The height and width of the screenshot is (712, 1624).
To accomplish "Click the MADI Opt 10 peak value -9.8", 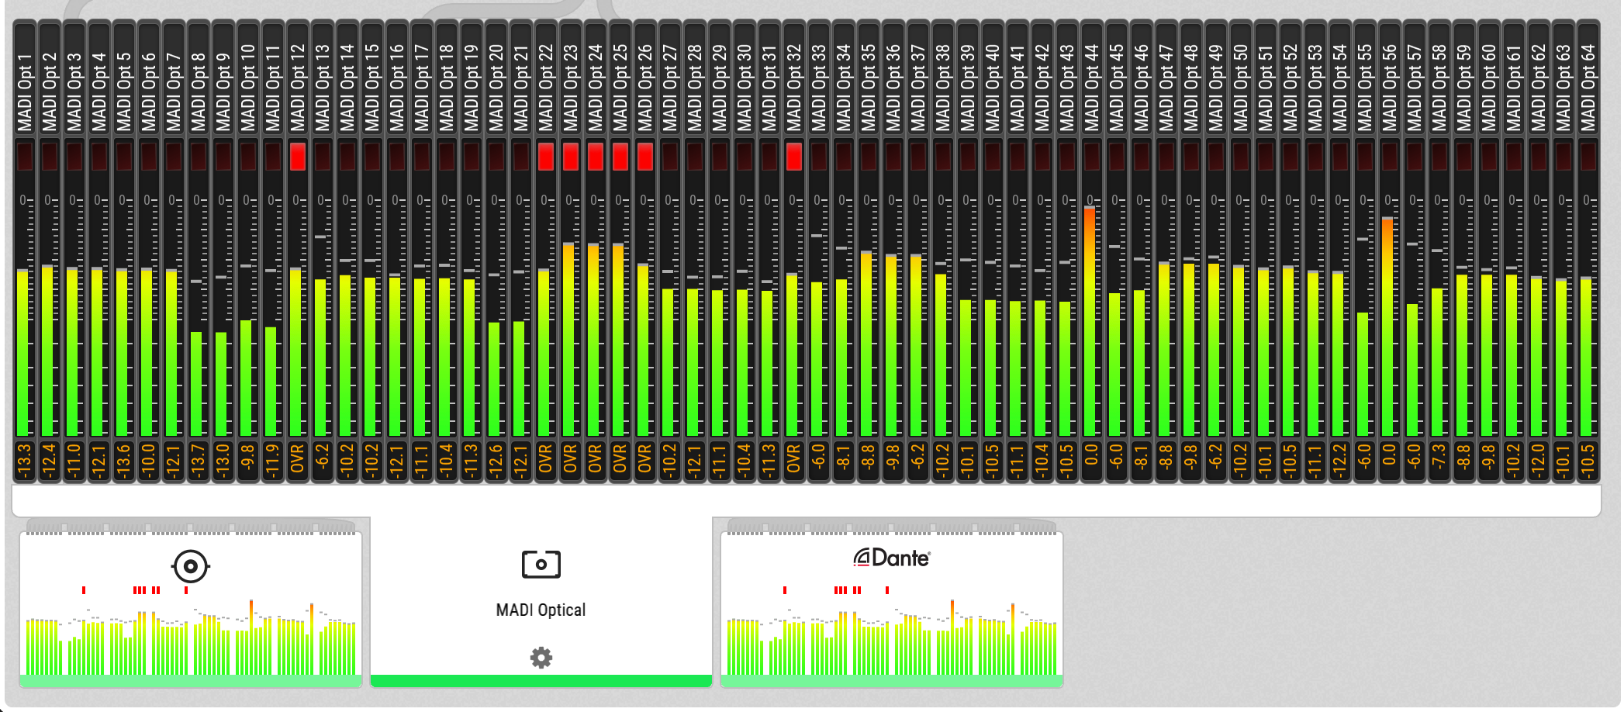I will [247, 461].
